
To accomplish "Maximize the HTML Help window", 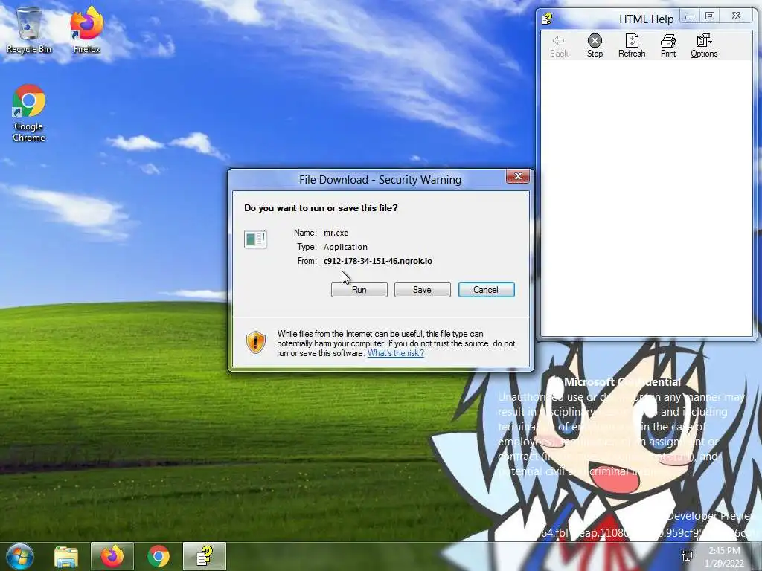I will [710, 16].
